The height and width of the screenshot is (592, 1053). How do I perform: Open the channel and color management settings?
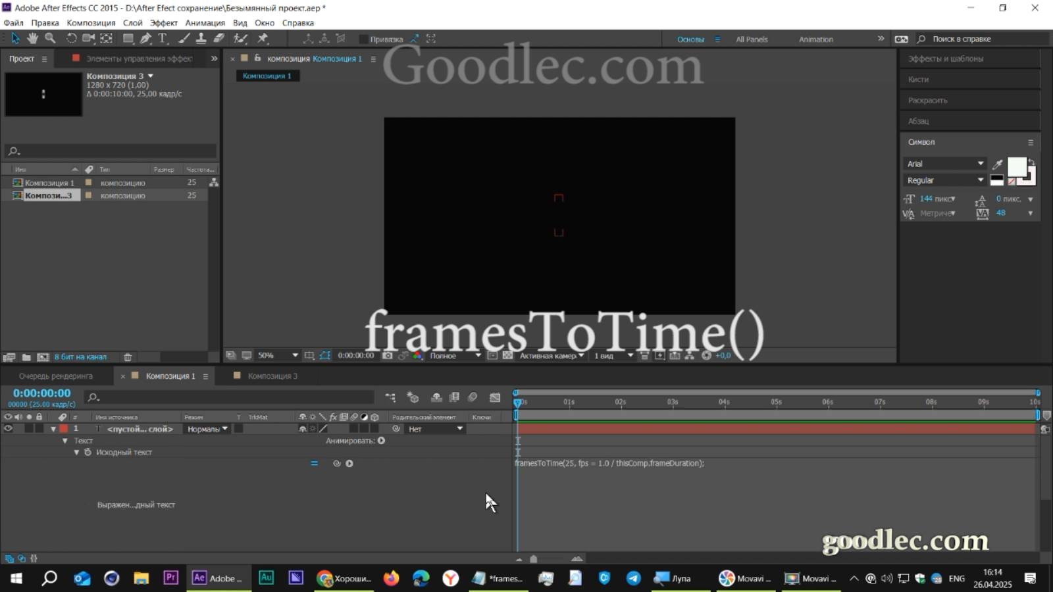417,355
